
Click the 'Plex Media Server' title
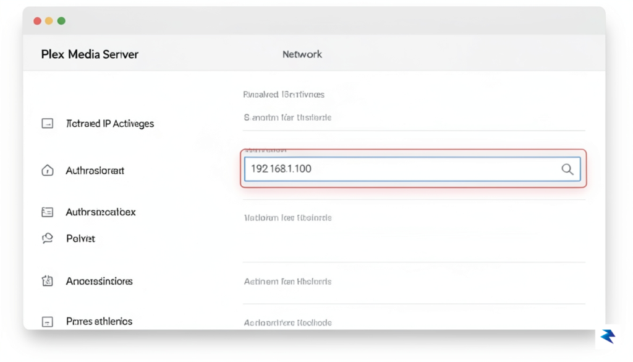[90, 54]
